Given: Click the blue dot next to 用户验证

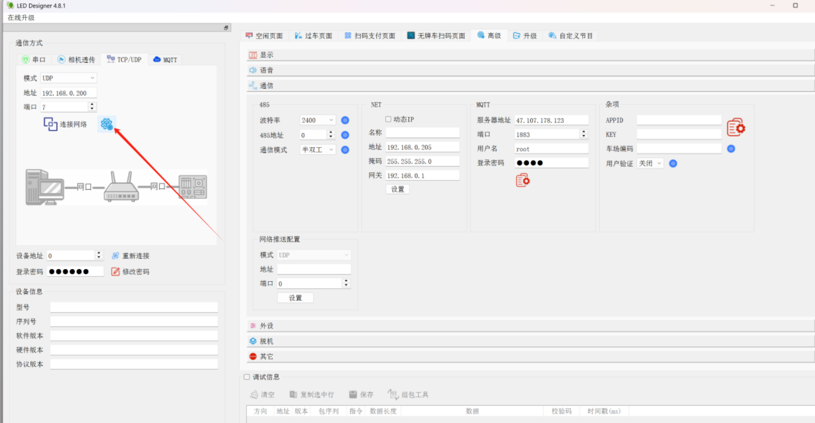Looking at the screenshot, I should [673, 163].
